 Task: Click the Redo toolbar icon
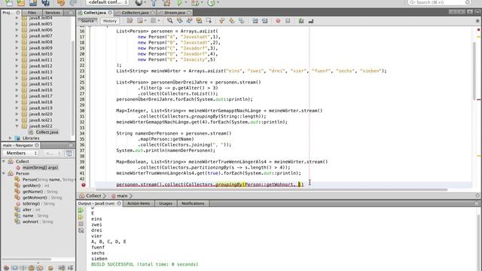click(x=74, y=3)
